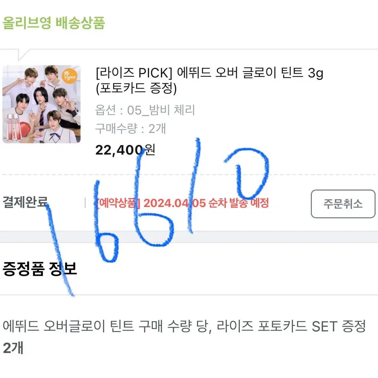Click the 22,400원 price
Image resolution: width=378 pixels, height=378 pixels.
click(x=125, y=150)
